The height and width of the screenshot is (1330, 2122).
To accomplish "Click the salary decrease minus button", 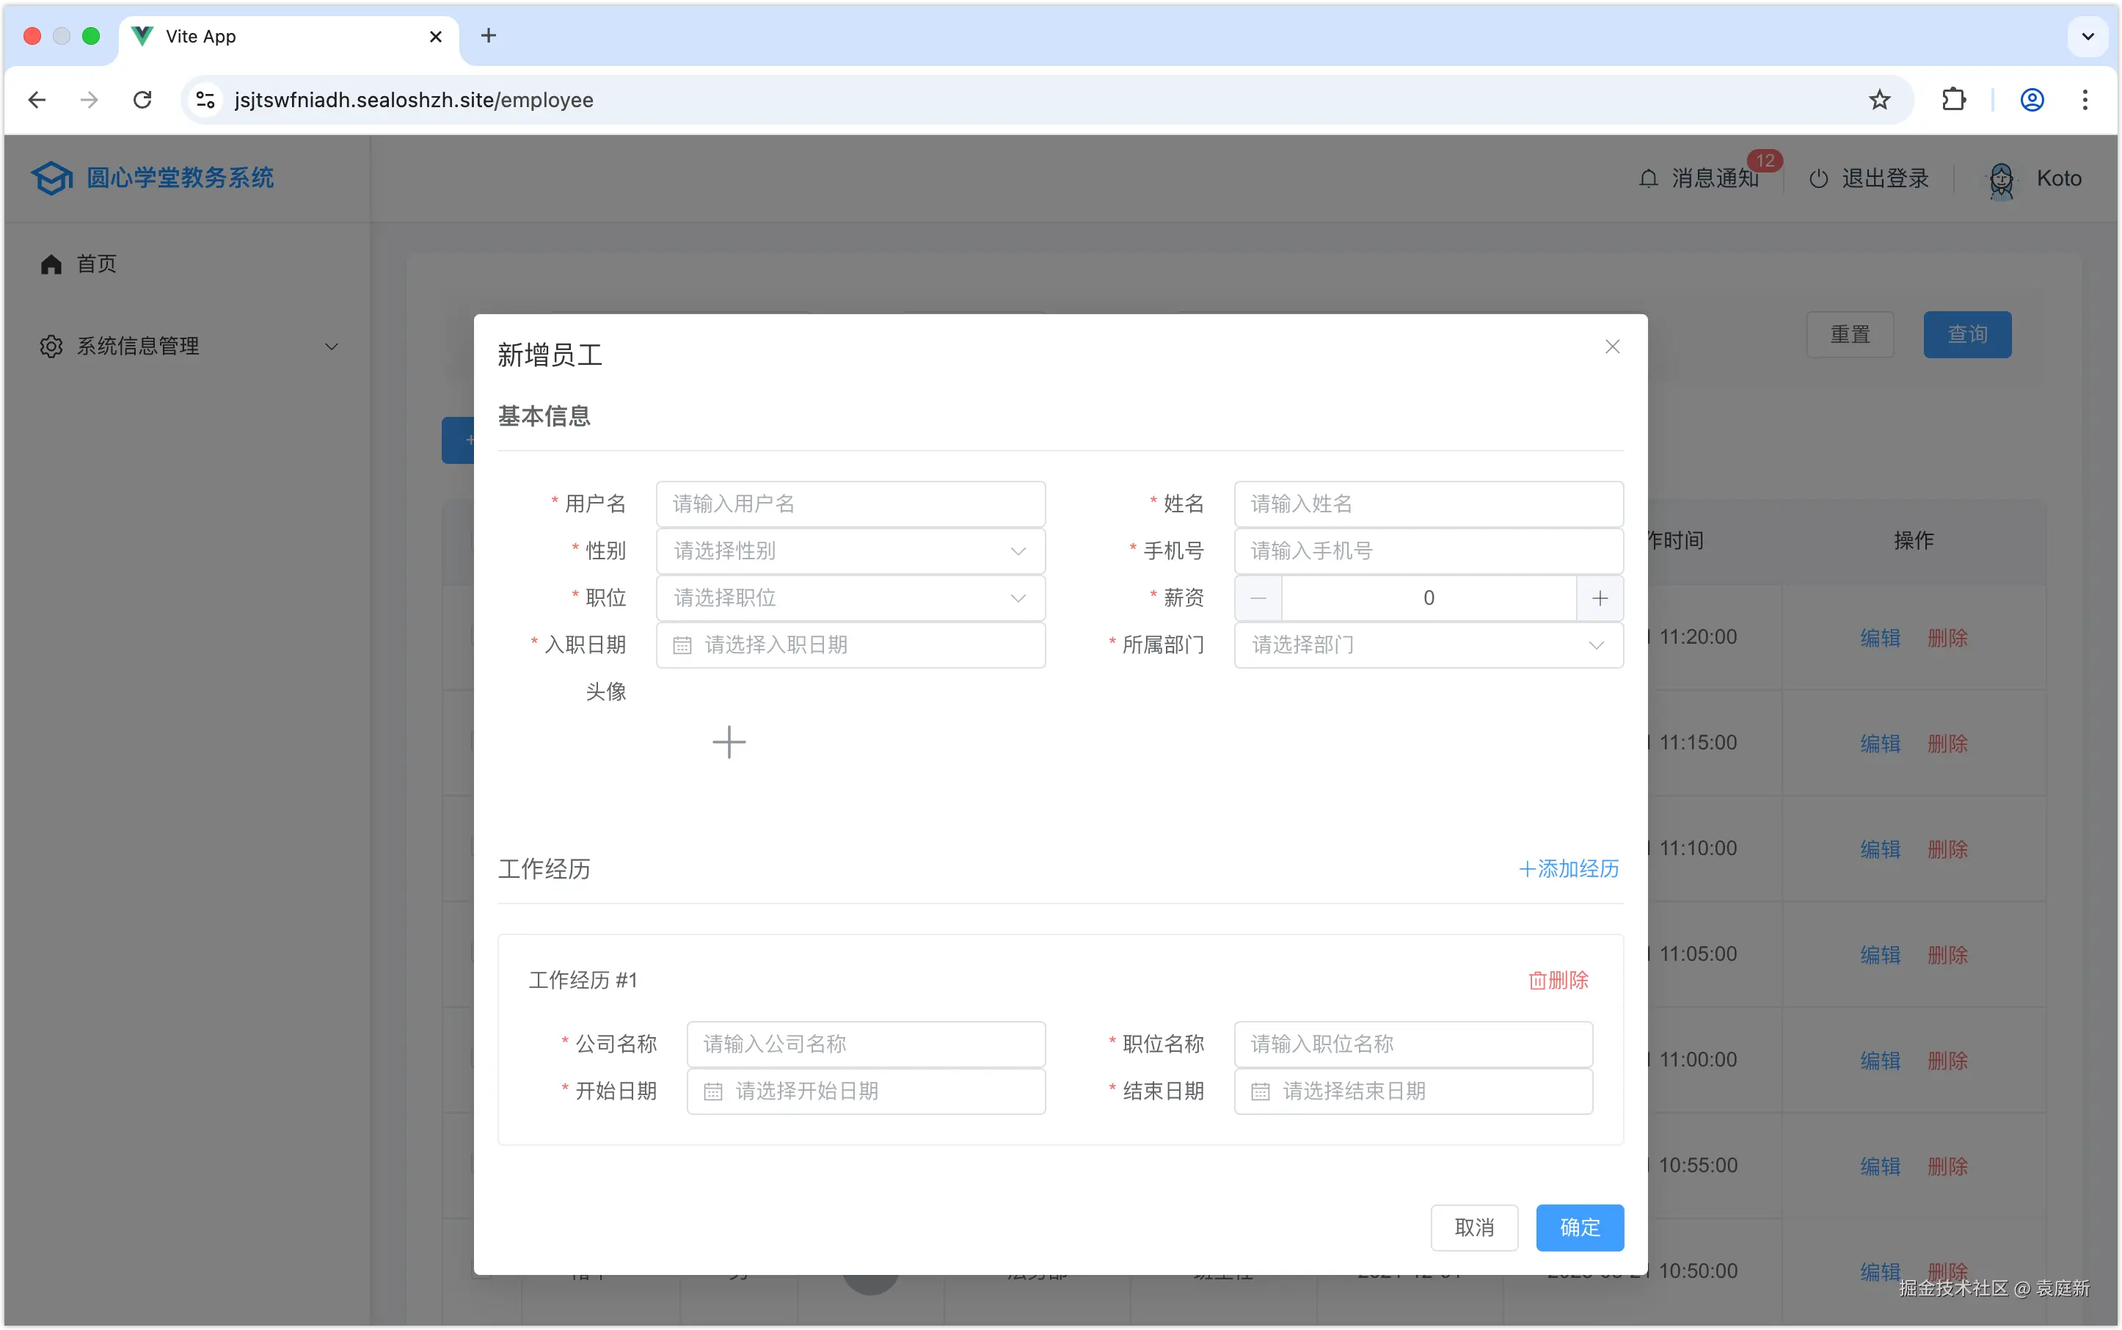I will pyautogui.click(x=1258, y=598).
